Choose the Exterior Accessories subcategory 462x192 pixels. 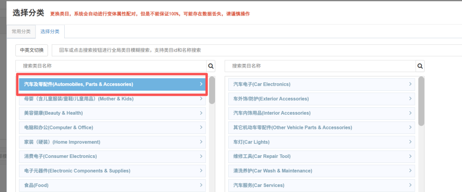point(322,99)
